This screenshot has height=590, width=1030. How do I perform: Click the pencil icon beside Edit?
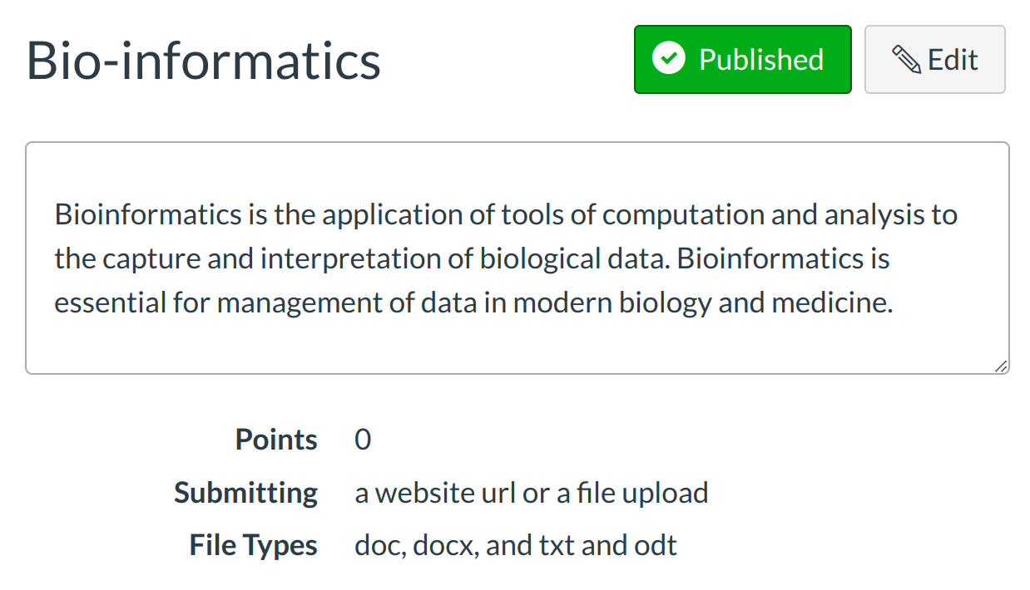click(906, 60)
